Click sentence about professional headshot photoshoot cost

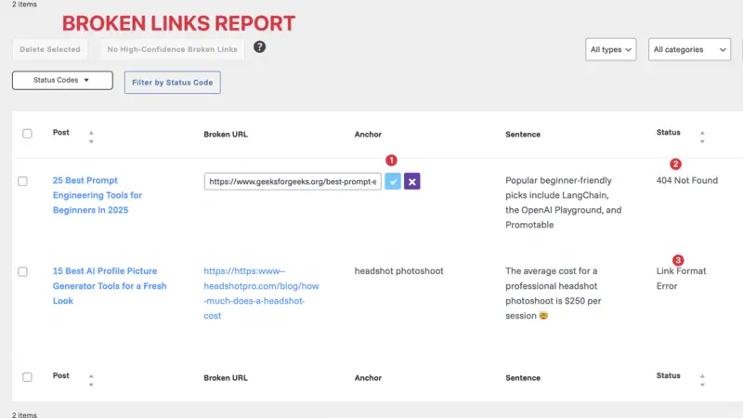553,294
